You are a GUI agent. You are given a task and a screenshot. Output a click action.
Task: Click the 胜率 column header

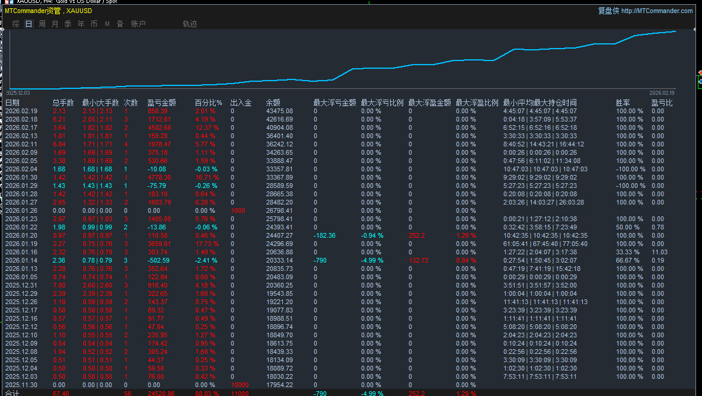pyautogui.click(x=623, y=103)
